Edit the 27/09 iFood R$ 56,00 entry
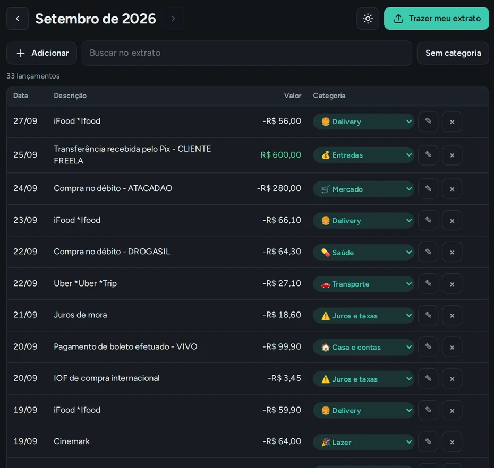The height and width of the screenshot is (468, 494). coord(428,122)
